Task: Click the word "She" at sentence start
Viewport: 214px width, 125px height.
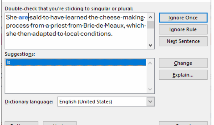Action: click(11, 18)
